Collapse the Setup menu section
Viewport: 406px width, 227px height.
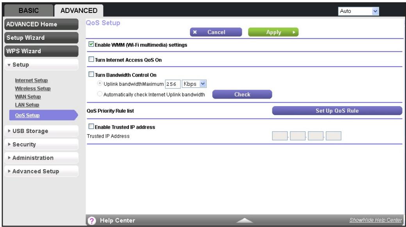coord(41,65)
